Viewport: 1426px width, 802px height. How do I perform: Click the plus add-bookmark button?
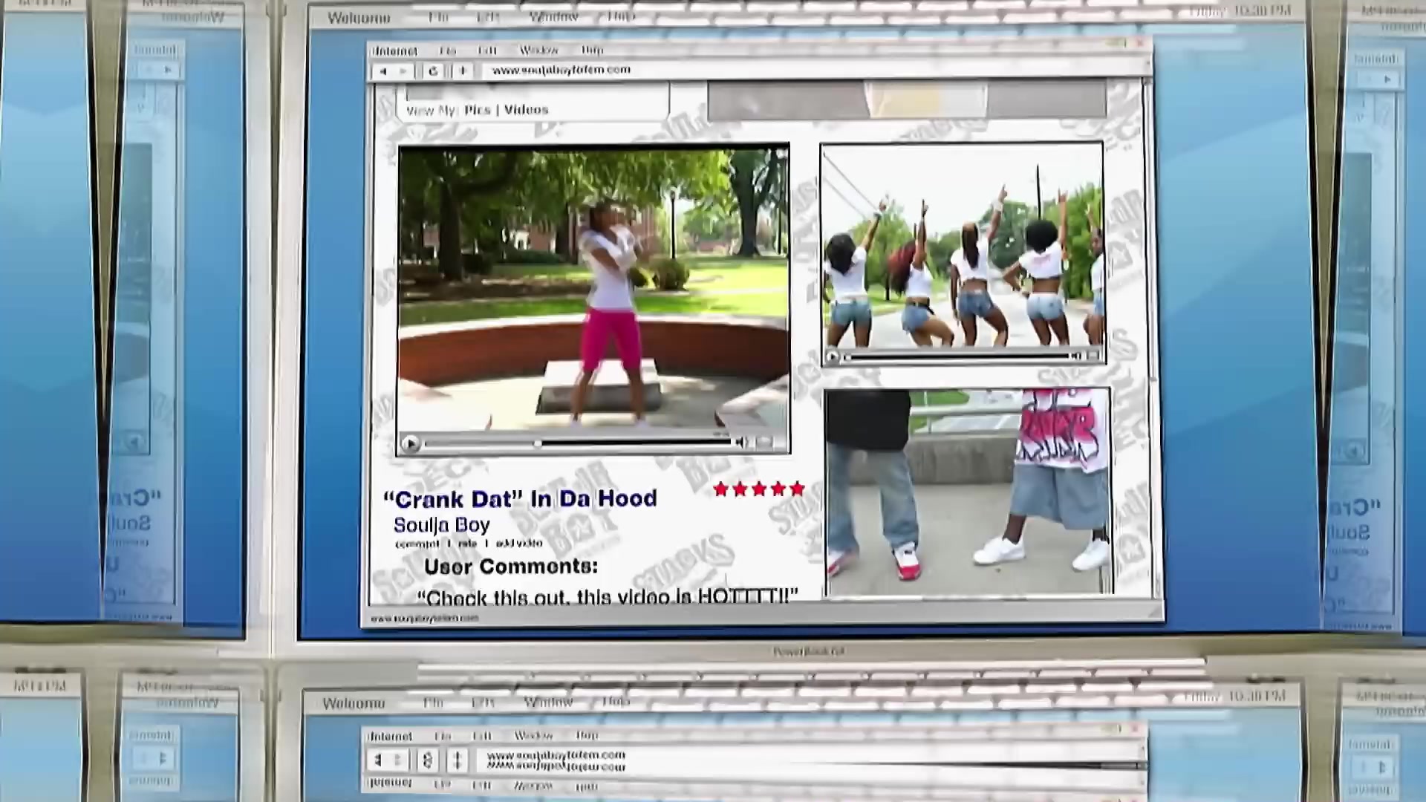tap(463, 71)
